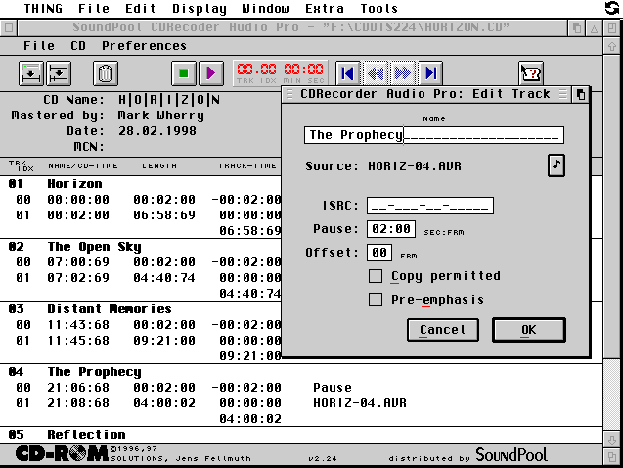Click the CD Name H|O|R|I|Z|O|N field
The image size is (623, 468).
169,100
